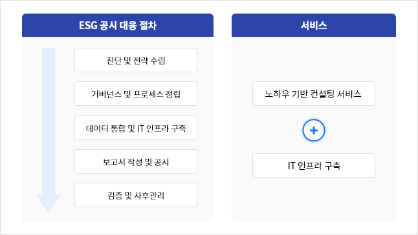Screen dimensions: 418x235
Task: Select the 검증 및 사후관리 step
Action: point(136,195)
